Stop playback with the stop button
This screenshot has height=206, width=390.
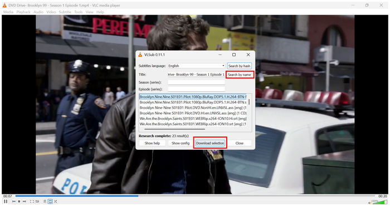pos(19,202)
